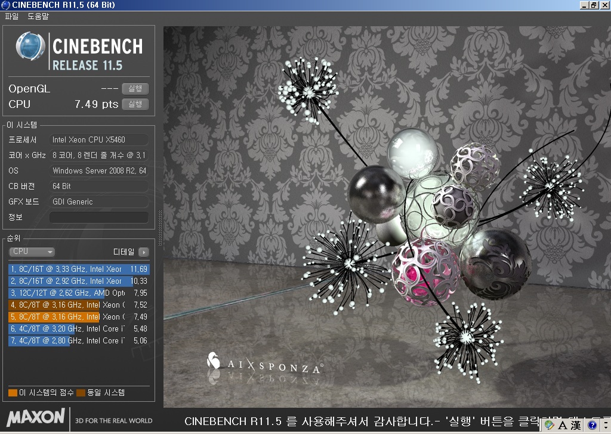Open the IME help question mark icon

[x=593, y=426]
